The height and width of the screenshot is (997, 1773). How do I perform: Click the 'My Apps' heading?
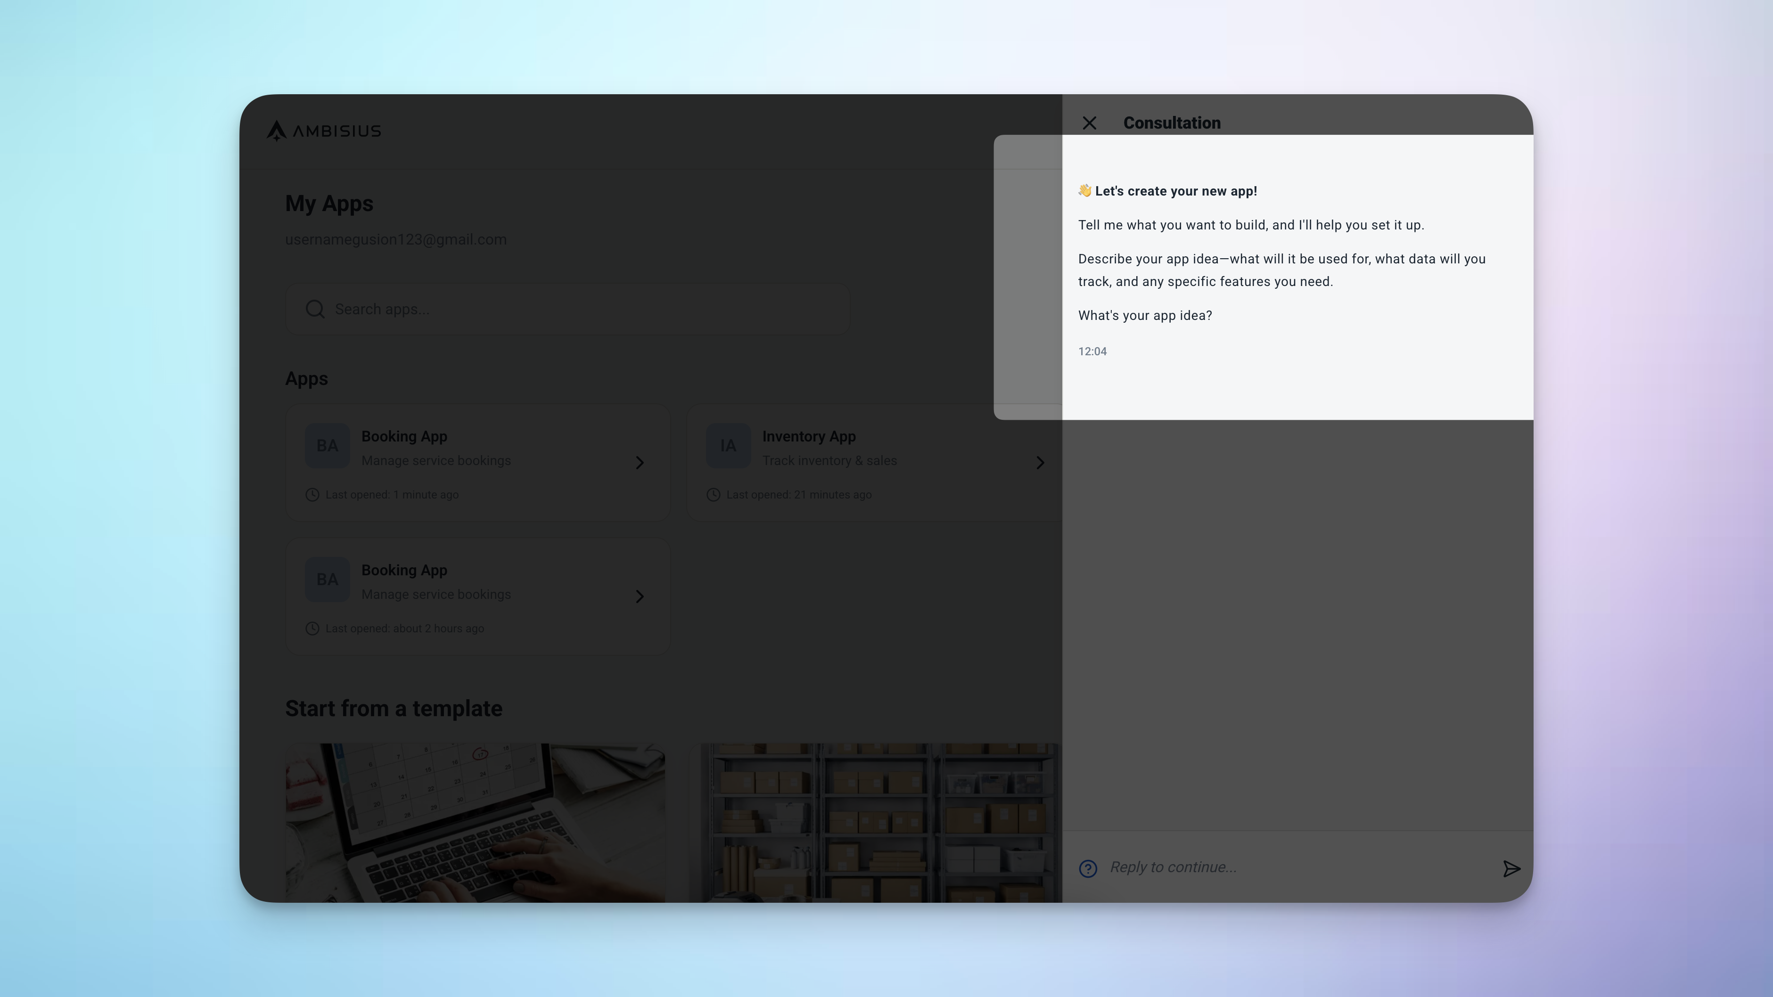(329, 204)
